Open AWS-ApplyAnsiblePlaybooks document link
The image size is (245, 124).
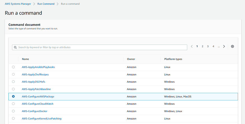pos(38,67)
